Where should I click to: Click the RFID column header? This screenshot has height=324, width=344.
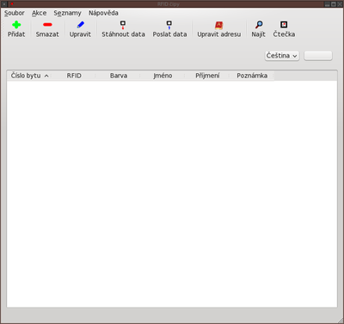(x=74, y=76)
